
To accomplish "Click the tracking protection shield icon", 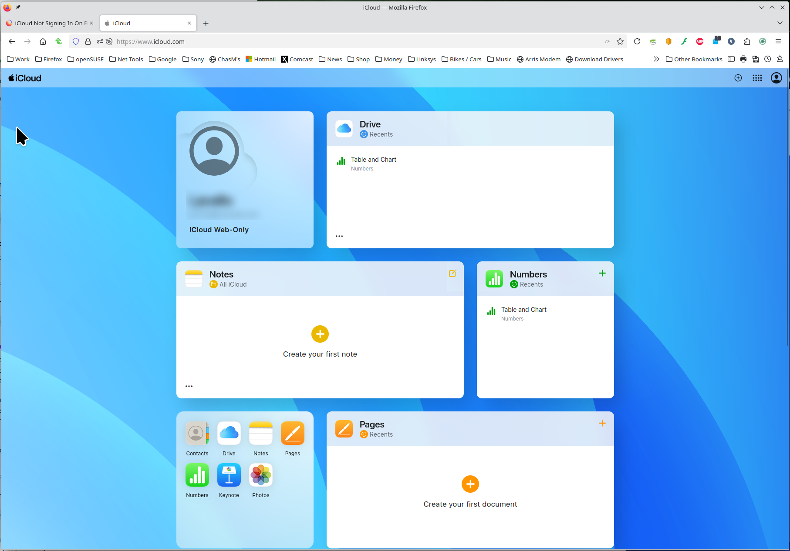I will pos(76,41).
